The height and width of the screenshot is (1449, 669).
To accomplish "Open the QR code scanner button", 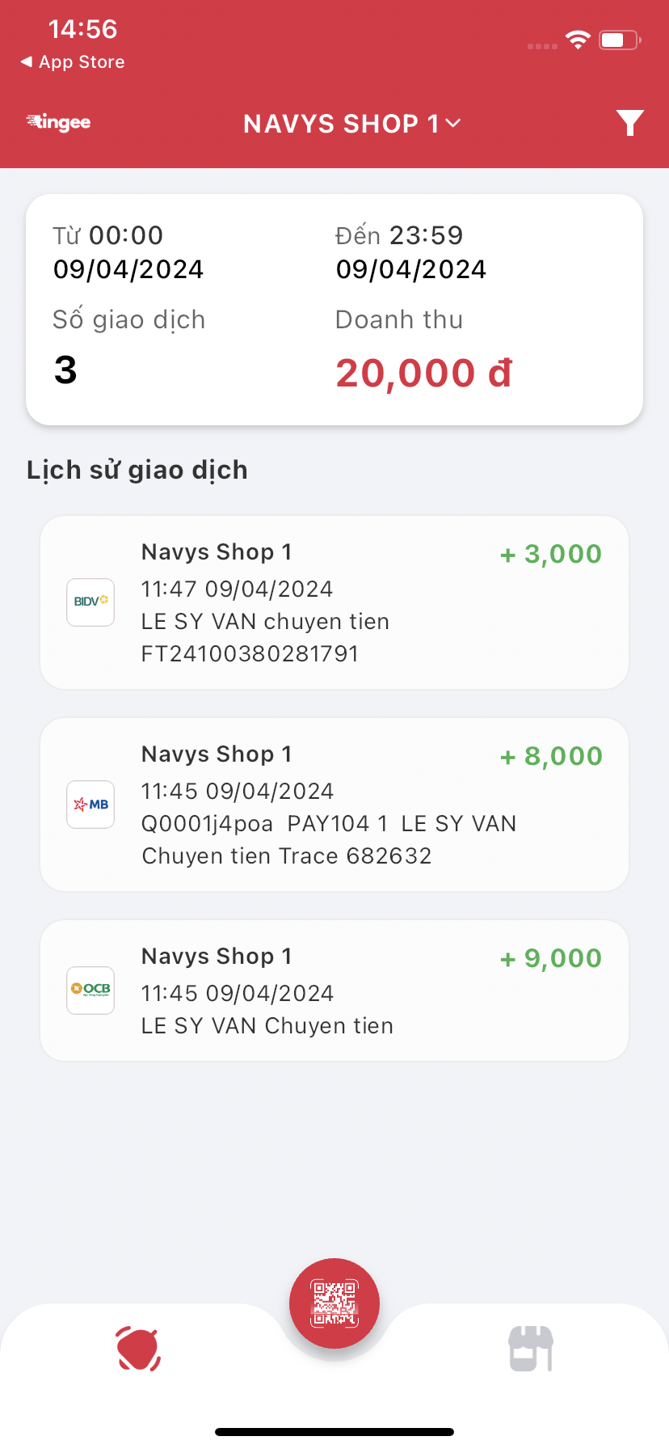I will [x=334, y=1303].
